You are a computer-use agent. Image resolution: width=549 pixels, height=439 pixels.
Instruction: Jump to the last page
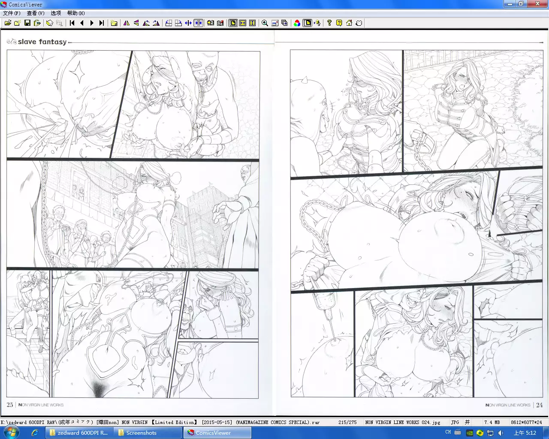pos(102,23)
